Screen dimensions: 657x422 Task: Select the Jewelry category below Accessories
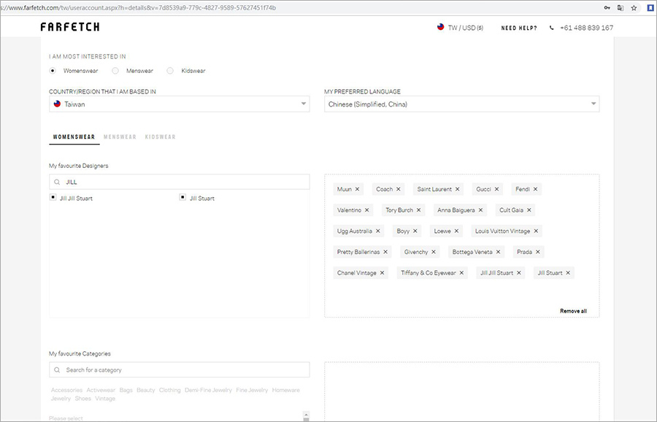61,399
